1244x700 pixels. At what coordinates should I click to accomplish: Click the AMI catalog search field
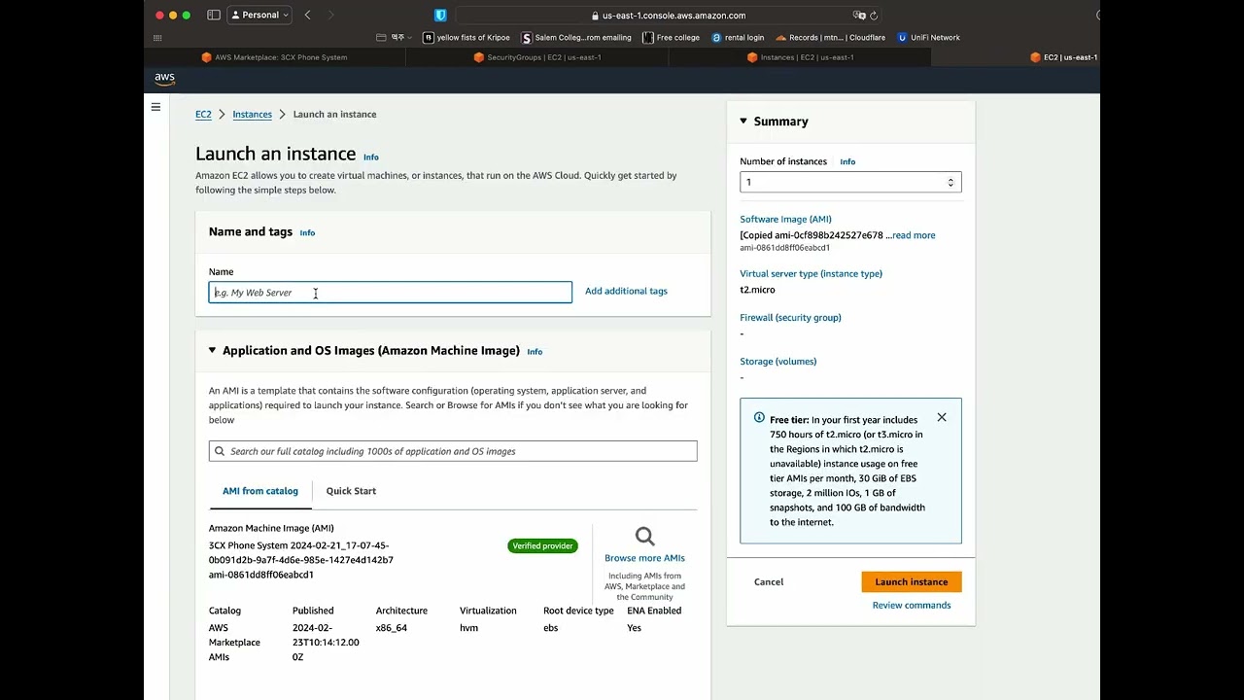[x=453, y=451]
